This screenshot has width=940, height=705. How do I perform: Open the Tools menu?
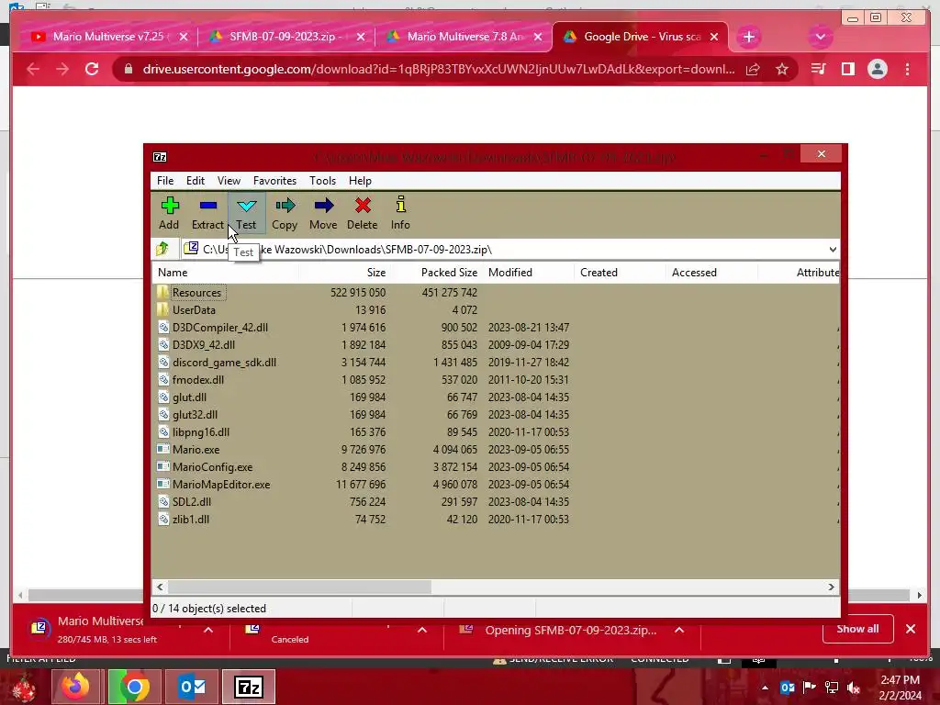click(322, 181)
